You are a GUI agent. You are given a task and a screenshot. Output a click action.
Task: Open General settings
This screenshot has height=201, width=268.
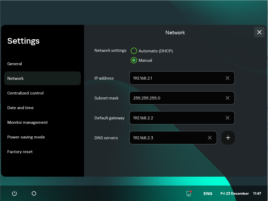[x=15, y=64]
